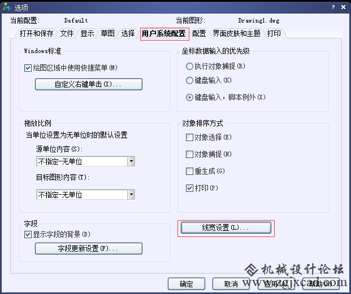Toggle 绘图区域中使用快捷菜单 checkbox
The image size is (351, 294).
(28, 68)
